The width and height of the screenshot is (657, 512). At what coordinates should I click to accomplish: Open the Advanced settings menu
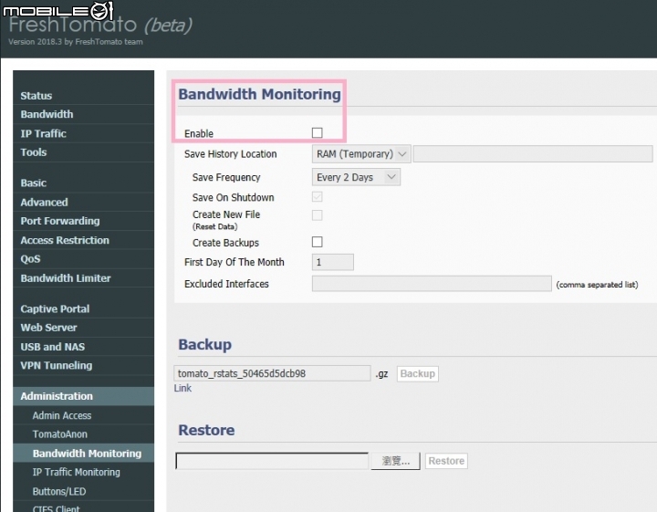coord(83,203)
